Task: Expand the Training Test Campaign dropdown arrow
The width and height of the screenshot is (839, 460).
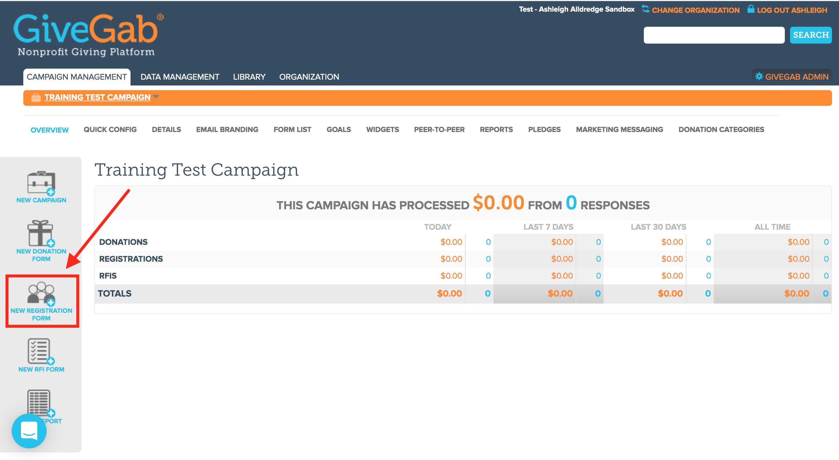Action: coord(156,97)
